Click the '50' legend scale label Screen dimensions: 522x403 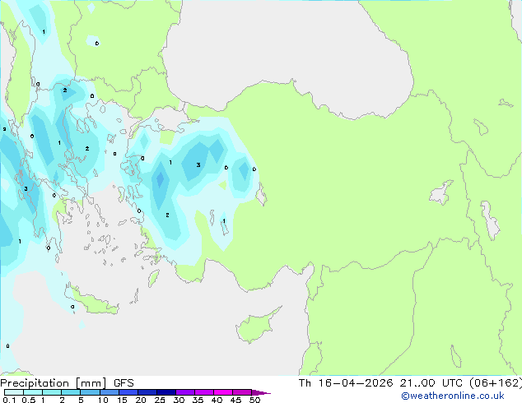click(254, 400)
